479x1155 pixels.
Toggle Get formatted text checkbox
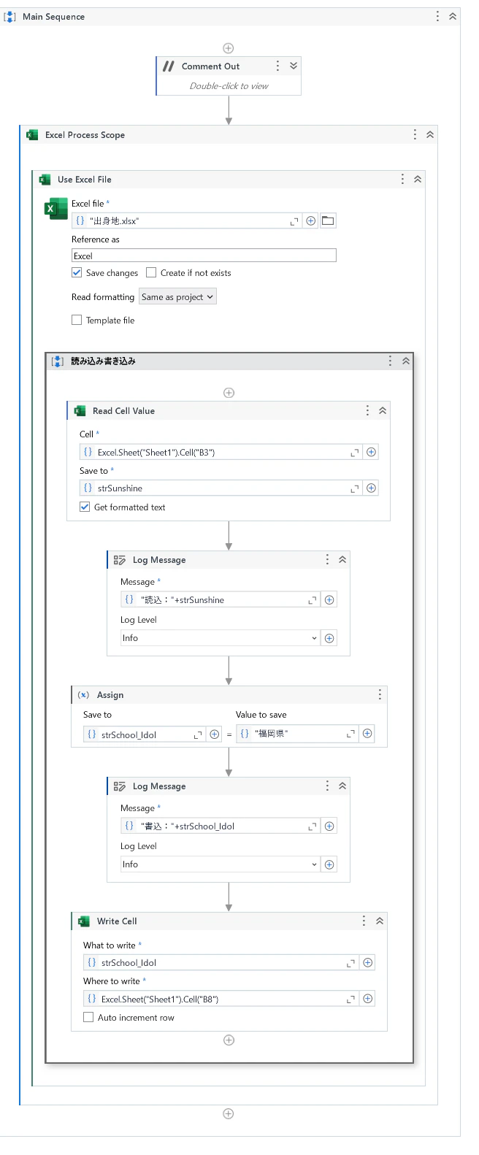[x=85, y=507]
